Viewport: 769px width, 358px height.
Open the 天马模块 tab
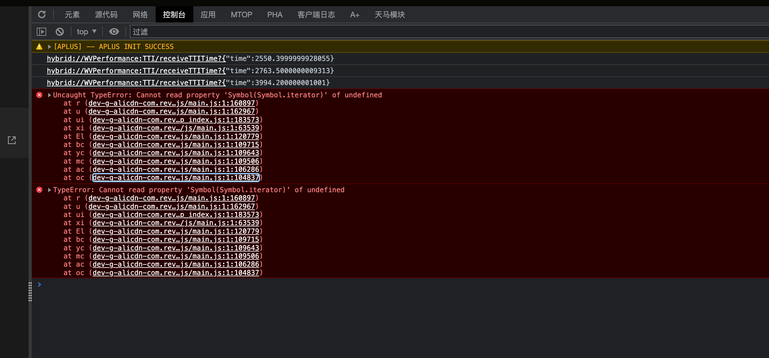390,14
